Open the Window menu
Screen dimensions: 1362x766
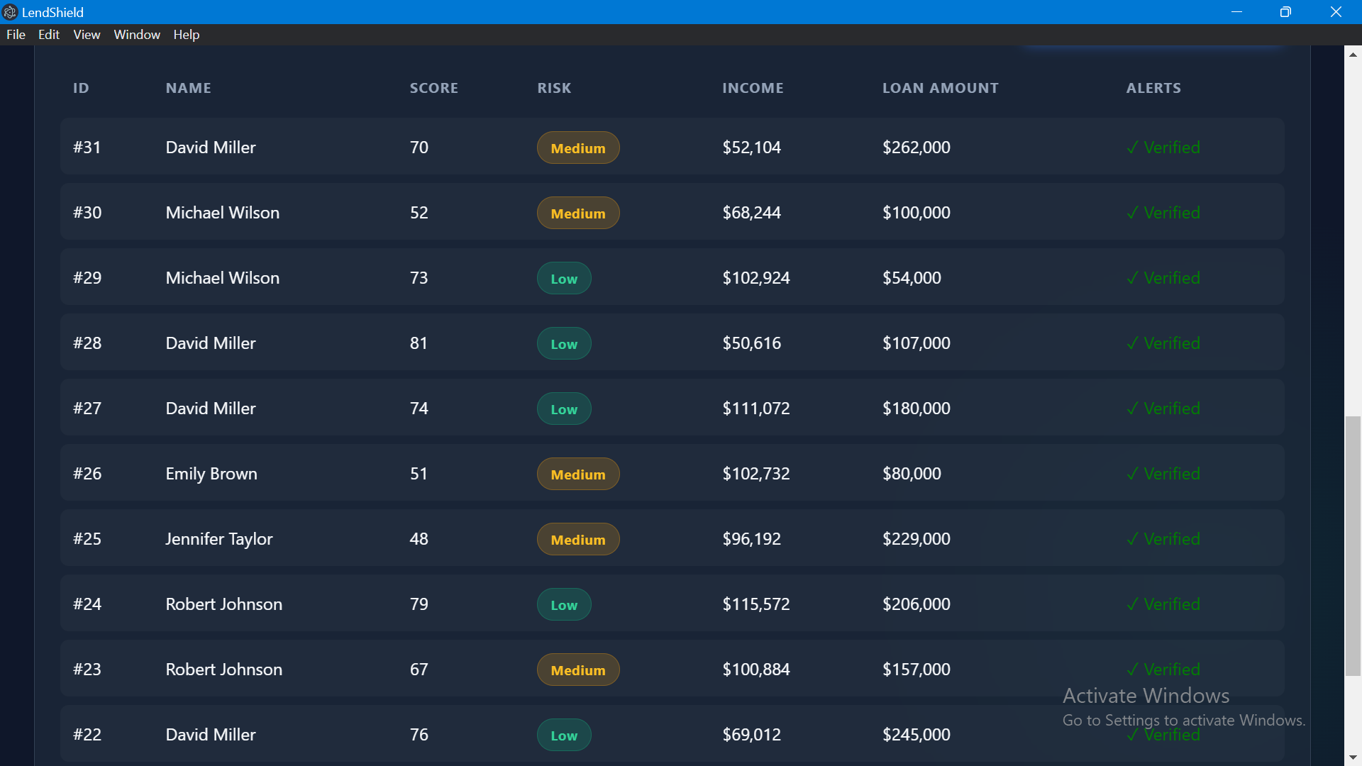137,35
